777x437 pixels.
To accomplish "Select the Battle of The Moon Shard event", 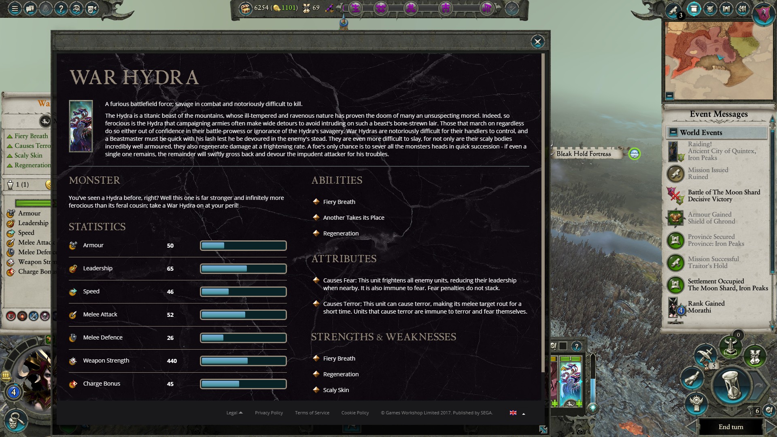I will coord(724,195).
